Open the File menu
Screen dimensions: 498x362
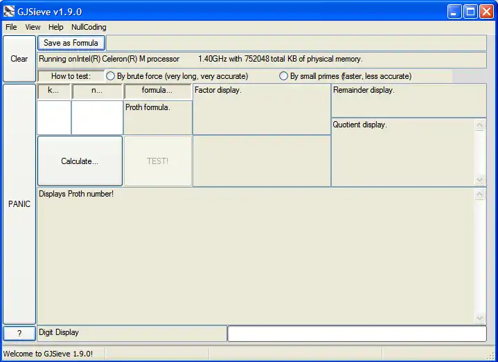coord(11,27)
